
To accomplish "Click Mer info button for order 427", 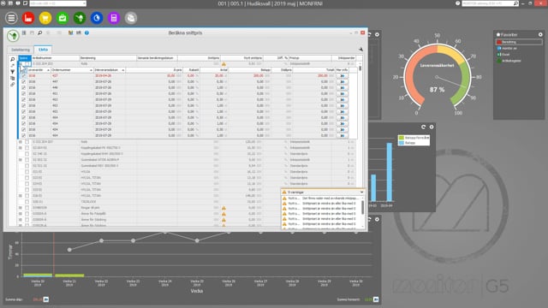I will [342, 76].
